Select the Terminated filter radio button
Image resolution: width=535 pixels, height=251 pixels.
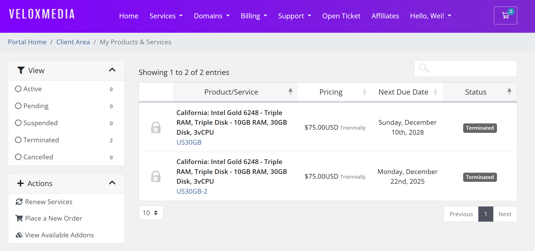coord(18,140)
